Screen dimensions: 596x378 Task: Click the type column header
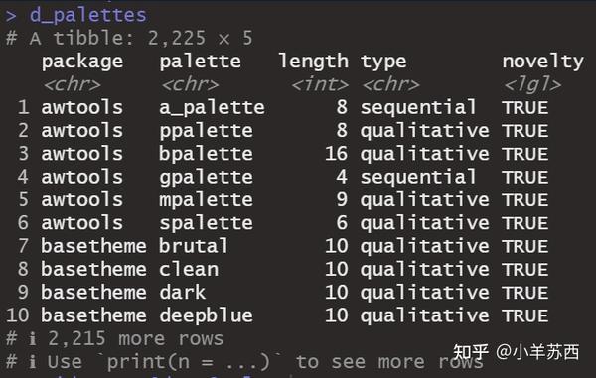(383, 62)
